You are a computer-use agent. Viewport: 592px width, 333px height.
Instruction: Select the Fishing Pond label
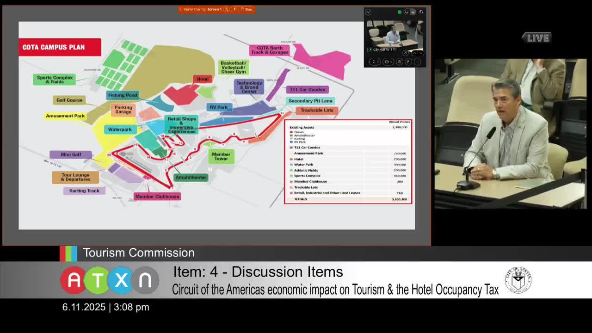pyautogui.click(x=123, y=95)
